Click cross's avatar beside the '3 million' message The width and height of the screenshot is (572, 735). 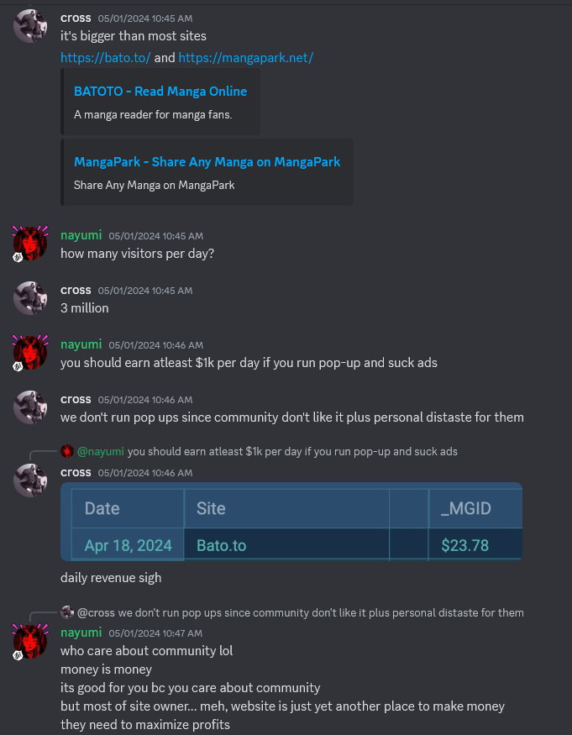30,297
